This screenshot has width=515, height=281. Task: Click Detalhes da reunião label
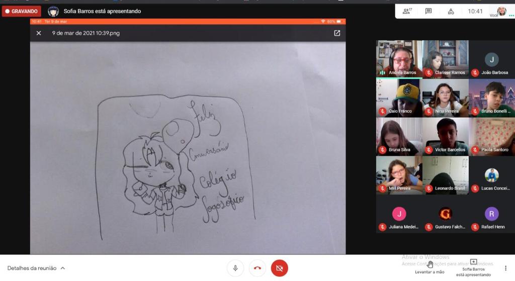tap(32, 268)
